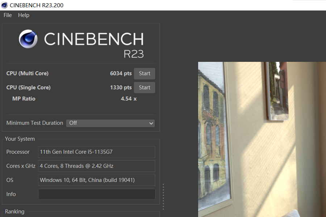
Task: Click the Cinebench title bar app icon
Action: point(4,5)
